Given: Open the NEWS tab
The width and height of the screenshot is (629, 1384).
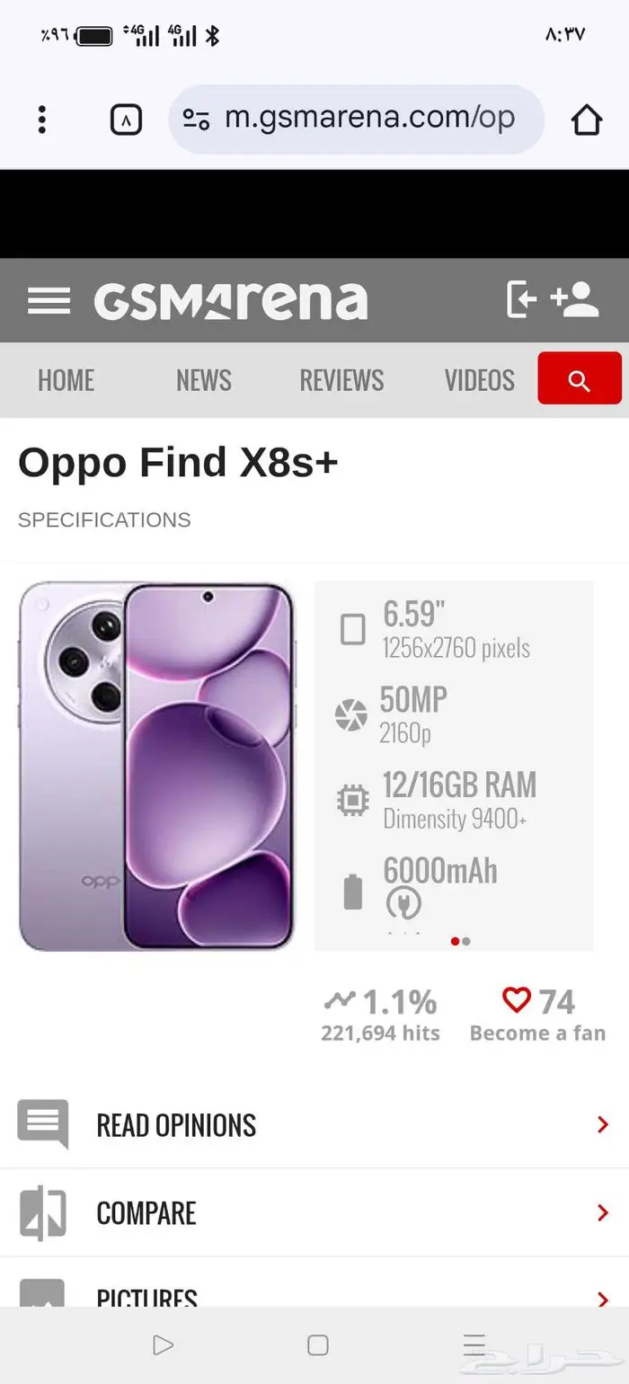Looking at the screenshot, I should pos(203,378).
